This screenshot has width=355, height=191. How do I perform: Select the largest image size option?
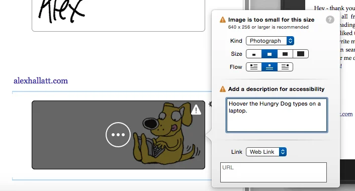tap(301, 54)
